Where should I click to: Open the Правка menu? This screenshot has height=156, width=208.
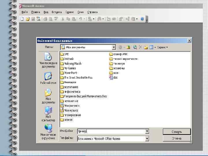[36, 12]
